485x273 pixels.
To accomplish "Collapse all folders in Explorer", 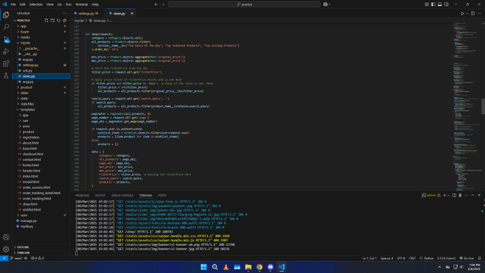I will (x=65, y=20).
